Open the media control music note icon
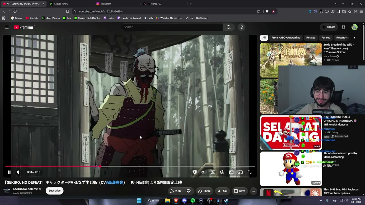Image resolution: width=365 pixels, height=205 pixels. pos(332,11)
